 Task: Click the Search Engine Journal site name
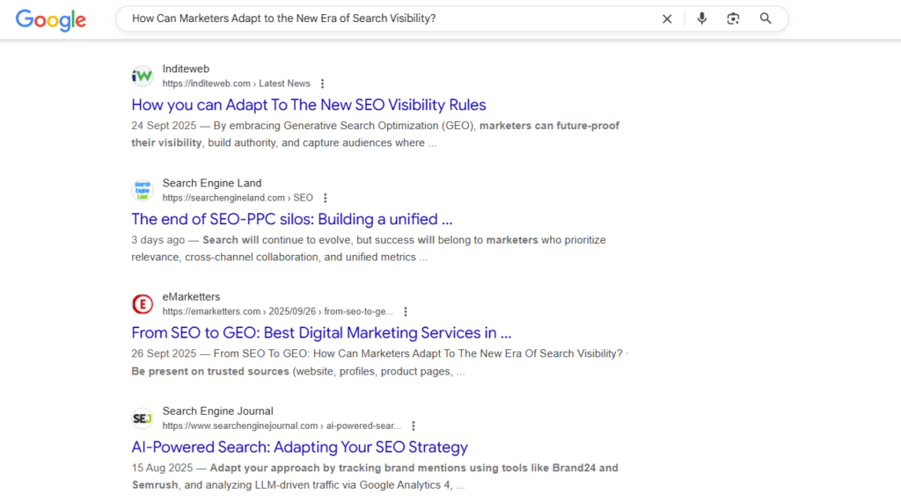pyautogui.click(x=217, y=411)
